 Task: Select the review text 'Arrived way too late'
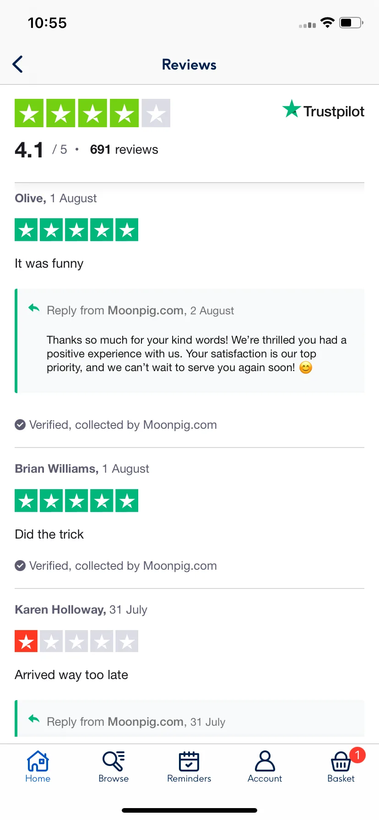pos(71,675)
